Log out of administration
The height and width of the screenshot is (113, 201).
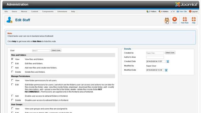click(x=193, y=11)
